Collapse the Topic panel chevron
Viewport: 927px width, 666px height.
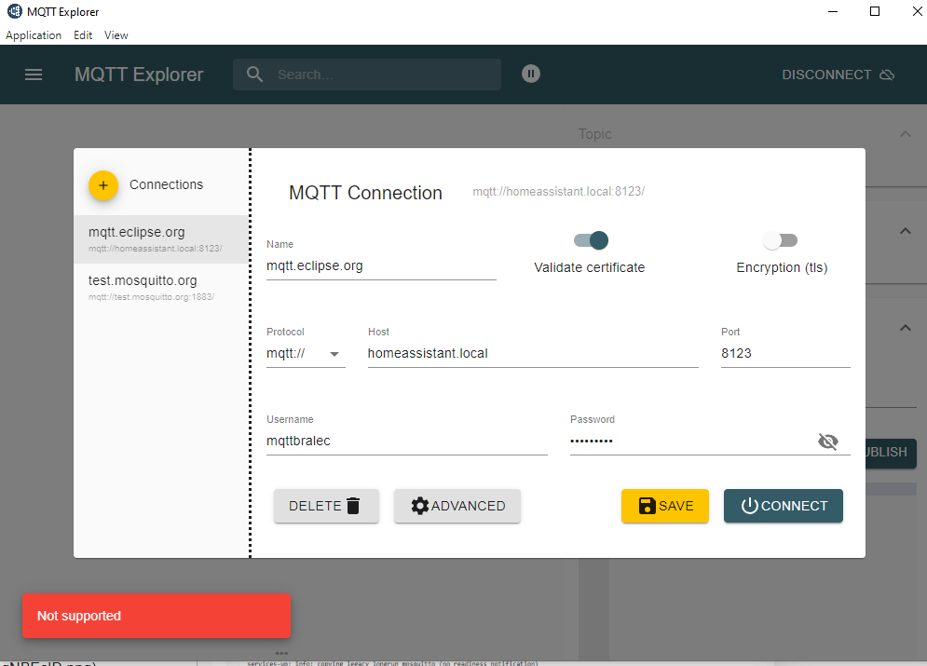click(905, 133)
